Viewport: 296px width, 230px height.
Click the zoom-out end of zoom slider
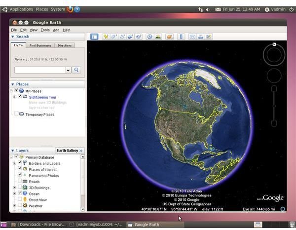(x=274, y=123)
